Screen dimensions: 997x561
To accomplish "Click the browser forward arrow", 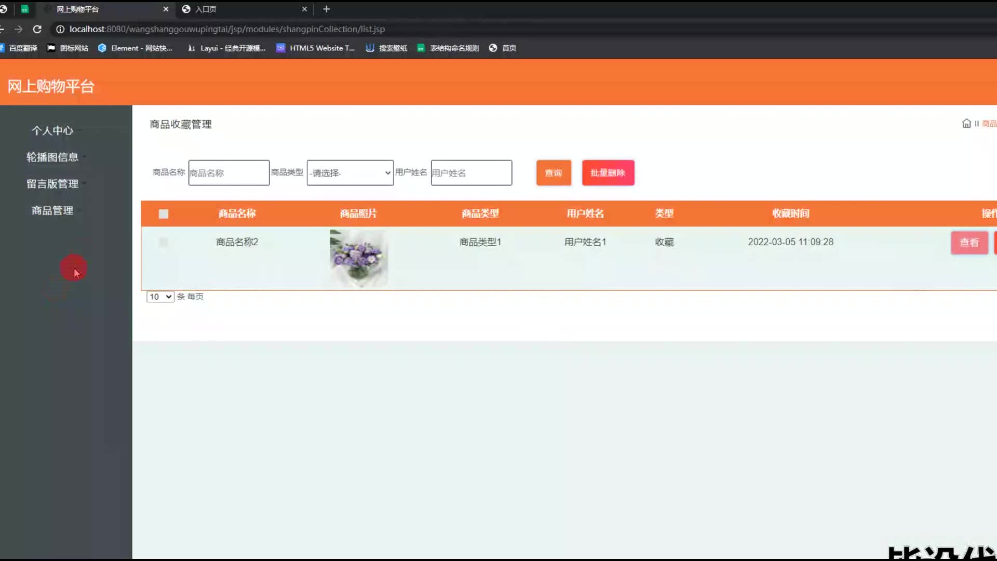I will point(18,29).
